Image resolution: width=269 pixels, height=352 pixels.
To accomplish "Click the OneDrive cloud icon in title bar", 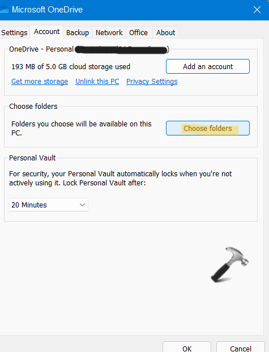I will pos(4,10).
